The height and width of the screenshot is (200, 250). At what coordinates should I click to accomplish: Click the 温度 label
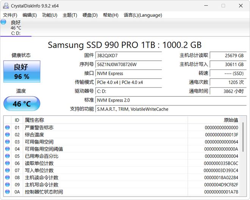(21, 91)
